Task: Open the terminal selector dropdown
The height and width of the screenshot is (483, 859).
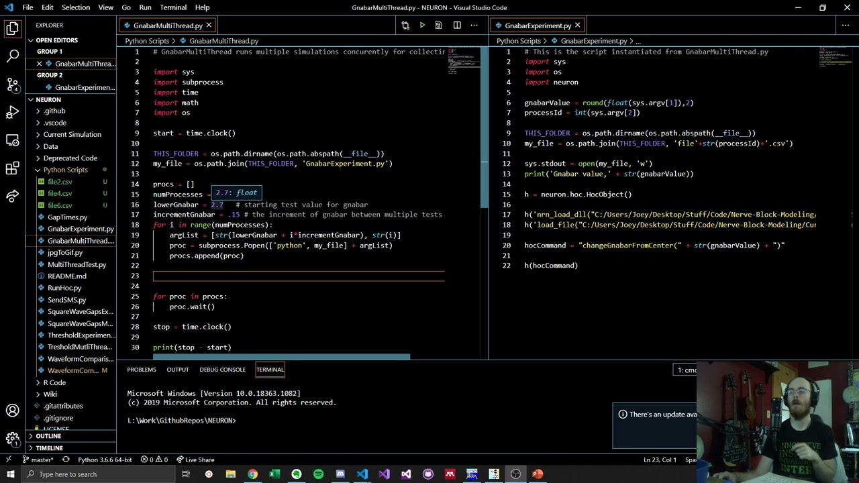Action: pyautogui.click(x=686, y=370)
